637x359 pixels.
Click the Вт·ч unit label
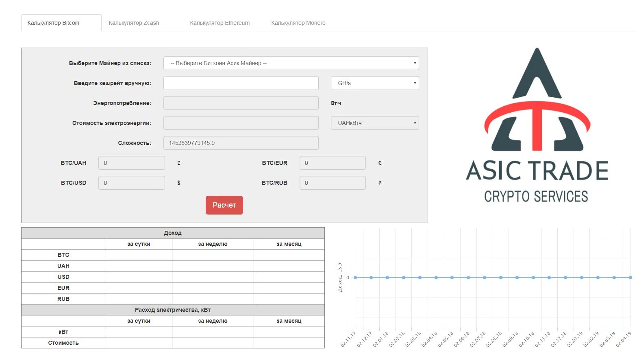point(336,103)
